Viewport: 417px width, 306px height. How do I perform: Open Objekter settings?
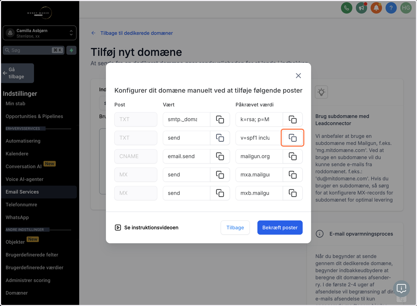point(15,242)
